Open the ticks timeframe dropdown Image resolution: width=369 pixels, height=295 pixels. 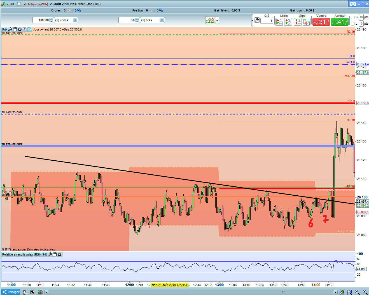click(162, 20)
